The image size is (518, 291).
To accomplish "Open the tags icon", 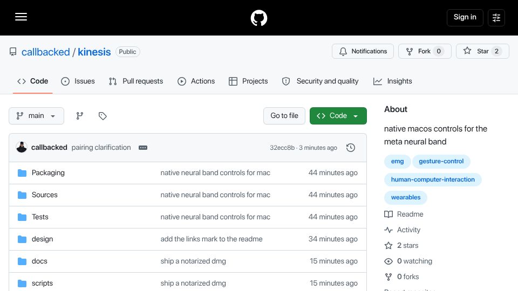I will pyautogui.click(x=103, y=116).
